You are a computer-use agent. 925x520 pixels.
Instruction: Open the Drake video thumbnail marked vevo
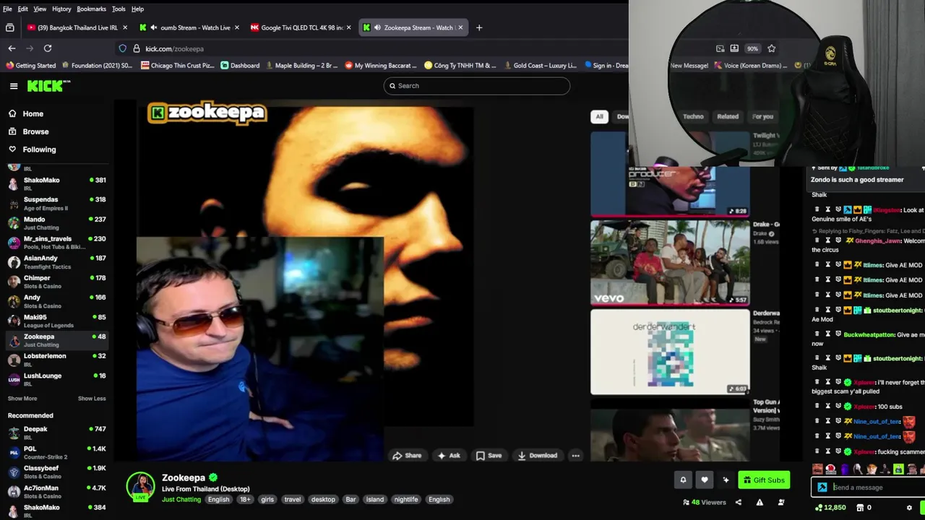click(x=670, y=263)
